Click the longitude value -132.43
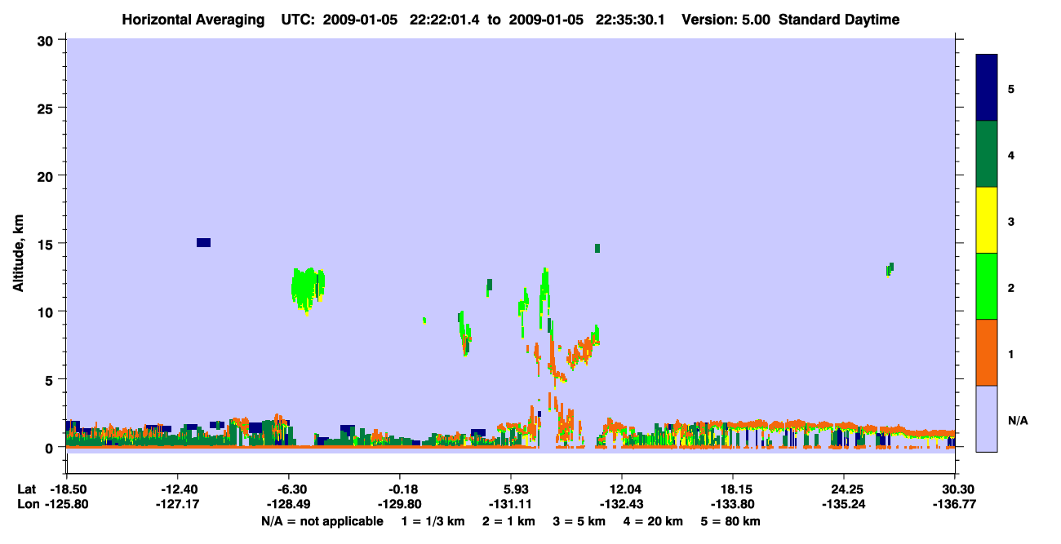The height and width of the screenshot is (544, 1061). 622,504
